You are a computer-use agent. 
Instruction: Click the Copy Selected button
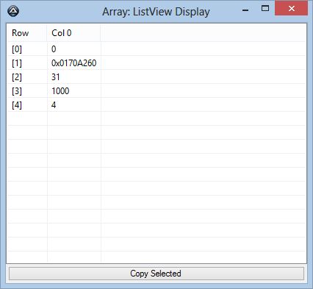click(156, 274)
